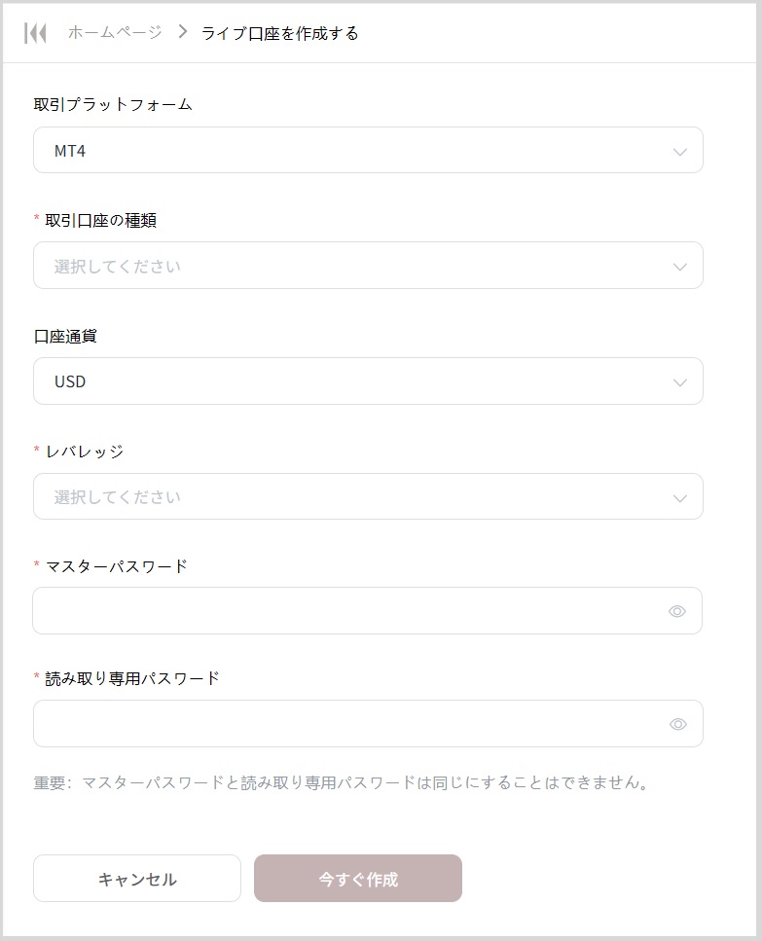Click the chevron arrow in the レバレッジ field
762x941 pixels.
tap(680, 498)
